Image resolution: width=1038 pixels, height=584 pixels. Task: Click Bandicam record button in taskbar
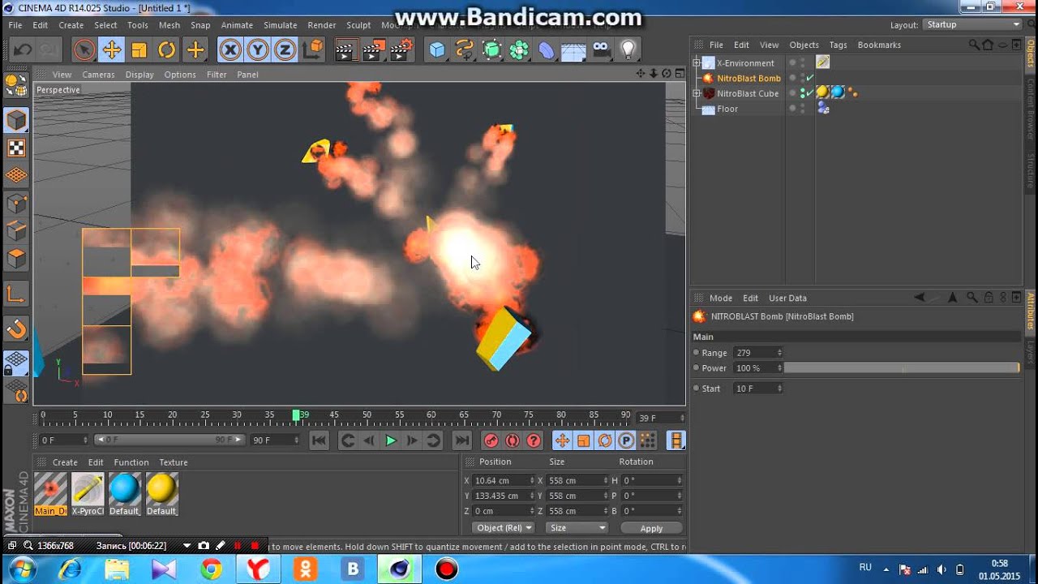point(447,569)
